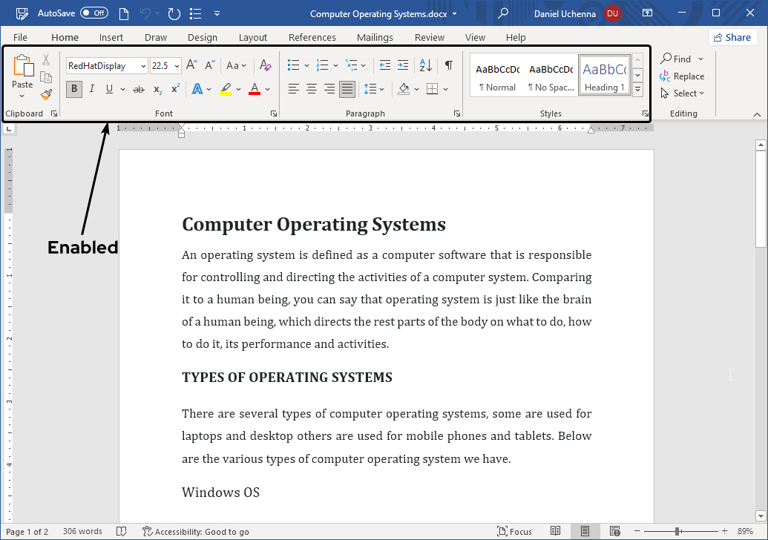Screen dimensions: 768x540
Task: Apply strikethrough to text
Action: click(x=137, y=89)
